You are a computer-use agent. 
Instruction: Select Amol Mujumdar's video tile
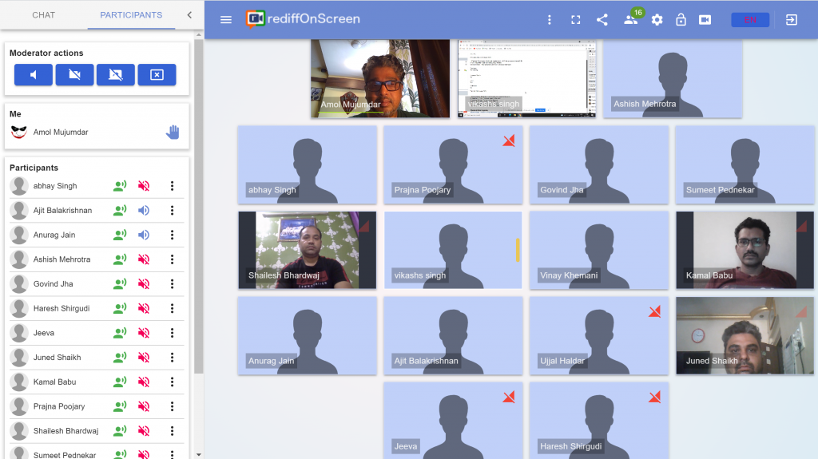coord(380,79)
